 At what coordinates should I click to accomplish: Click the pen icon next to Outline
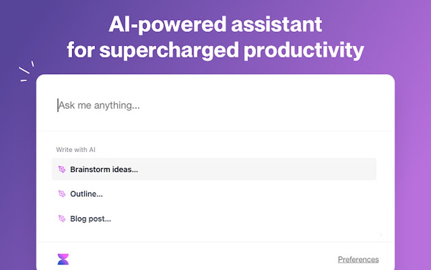[x=62, y=194]
